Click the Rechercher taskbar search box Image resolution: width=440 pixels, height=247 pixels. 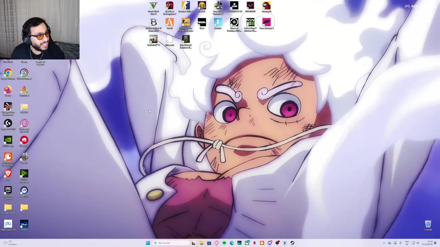coord(171,243)
